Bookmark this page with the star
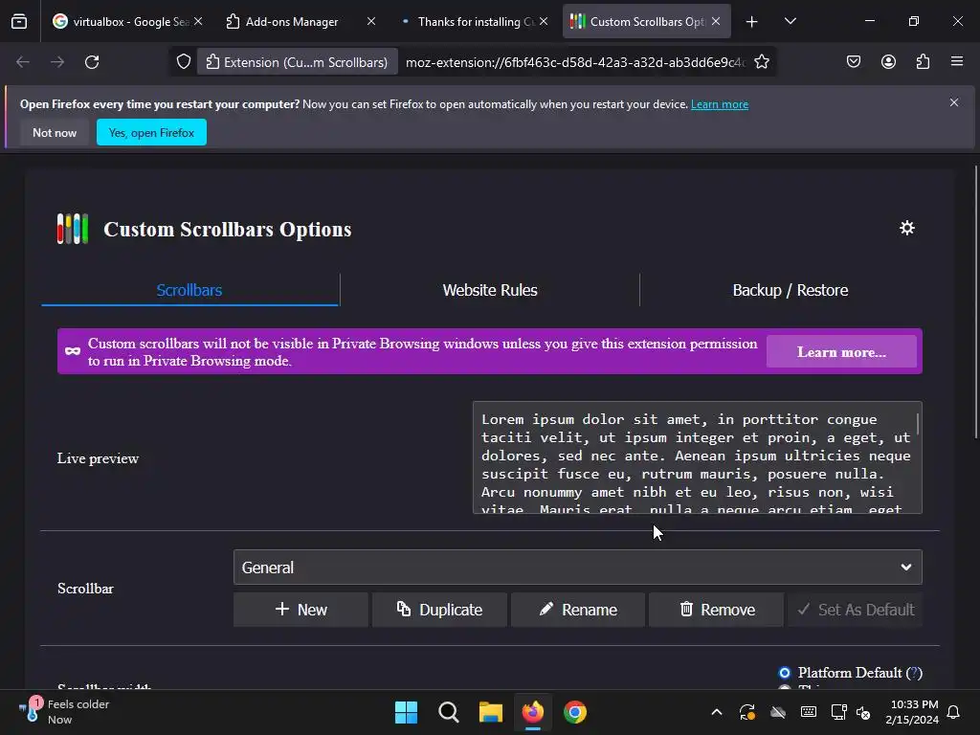Image resolution: width=980 pixels, height=735 pixels. click(x=761, y=62)
